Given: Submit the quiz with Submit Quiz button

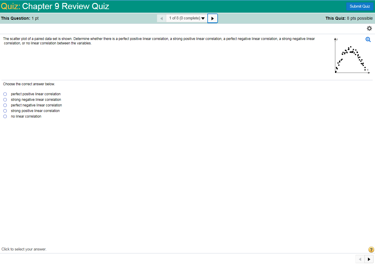Looking at the screenshot, I should coord(360,6).
